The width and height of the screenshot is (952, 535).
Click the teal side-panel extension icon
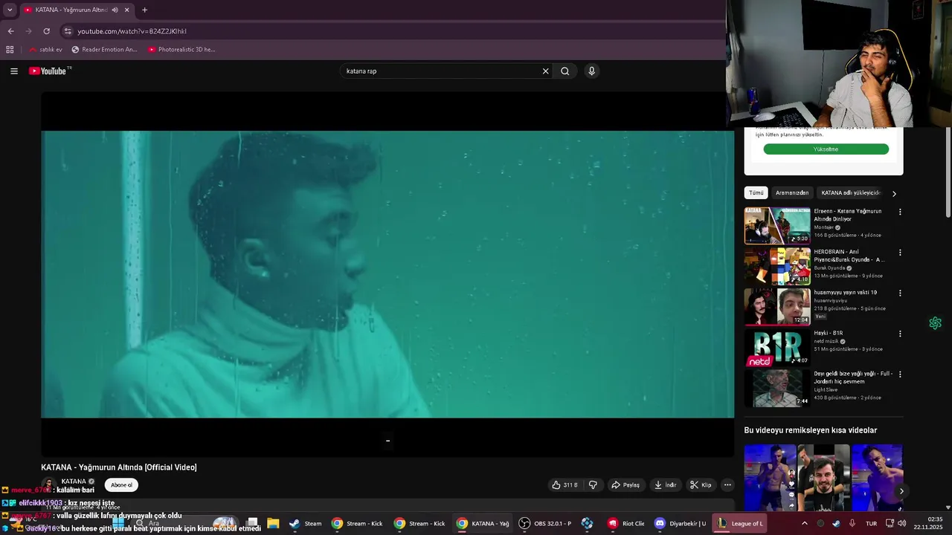pos(935,323)
